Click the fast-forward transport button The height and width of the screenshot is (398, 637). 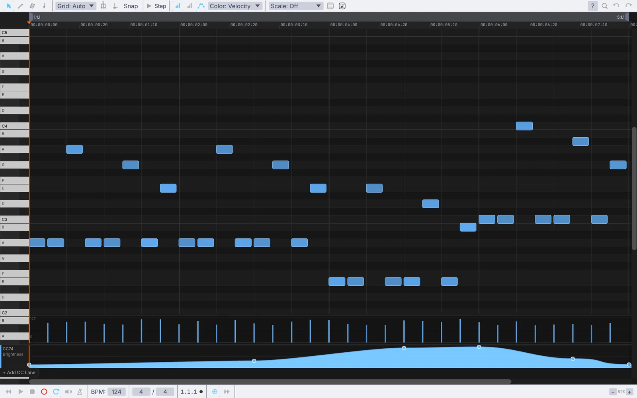pyautogui.click(x=227, y=392)
